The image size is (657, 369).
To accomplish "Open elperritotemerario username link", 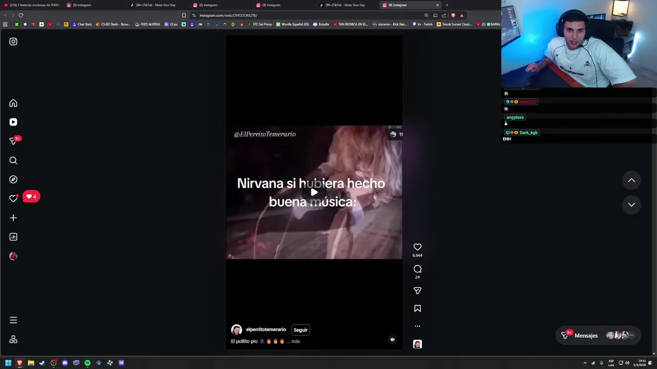I will 266,330.
